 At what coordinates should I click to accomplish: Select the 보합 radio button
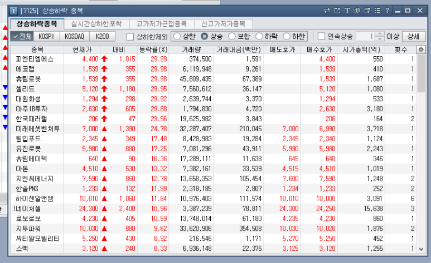[x=232, y=36]
